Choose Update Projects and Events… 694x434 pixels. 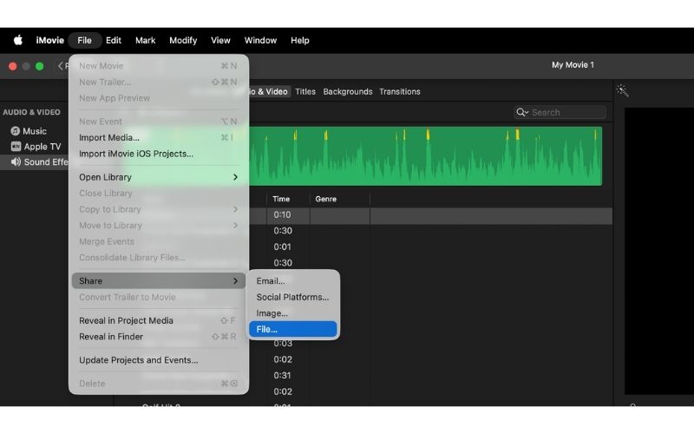pyautogui.click(x=159, y=360)
